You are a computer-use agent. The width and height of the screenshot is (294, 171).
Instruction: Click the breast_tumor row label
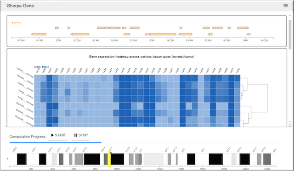coord(25,79)
